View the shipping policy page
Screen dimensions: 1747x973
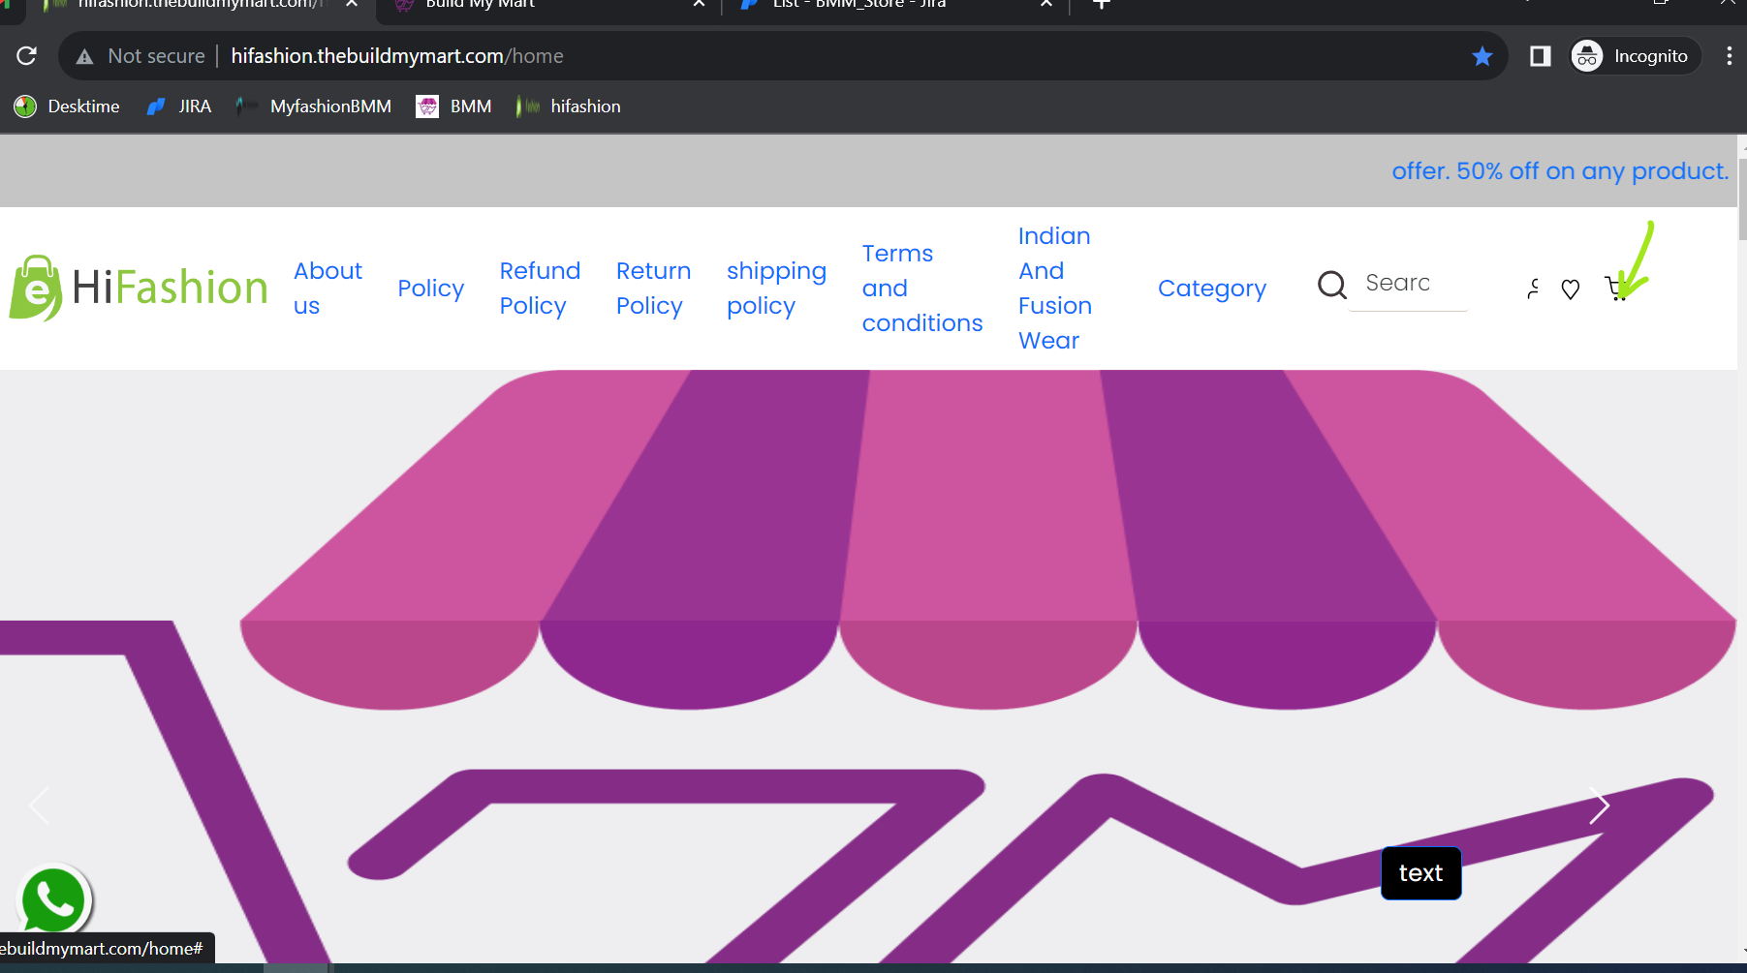(x=776, y=289)
